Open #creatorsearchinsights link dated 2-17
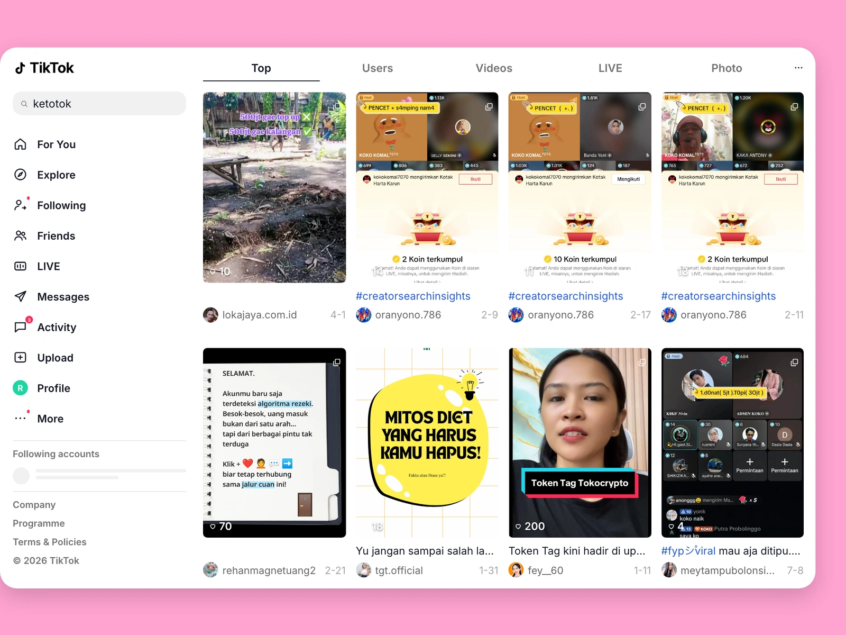 [566, 296]
